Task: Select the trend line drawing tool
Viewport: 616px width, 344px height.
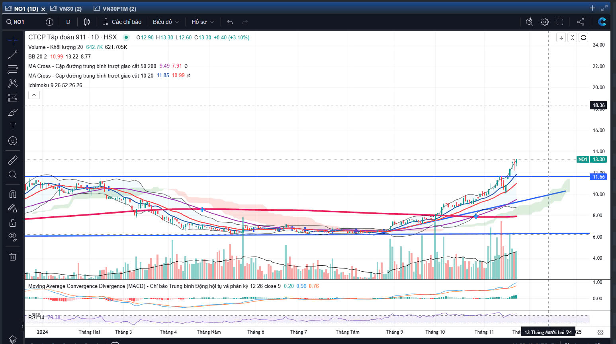Action: pos(13,55)
